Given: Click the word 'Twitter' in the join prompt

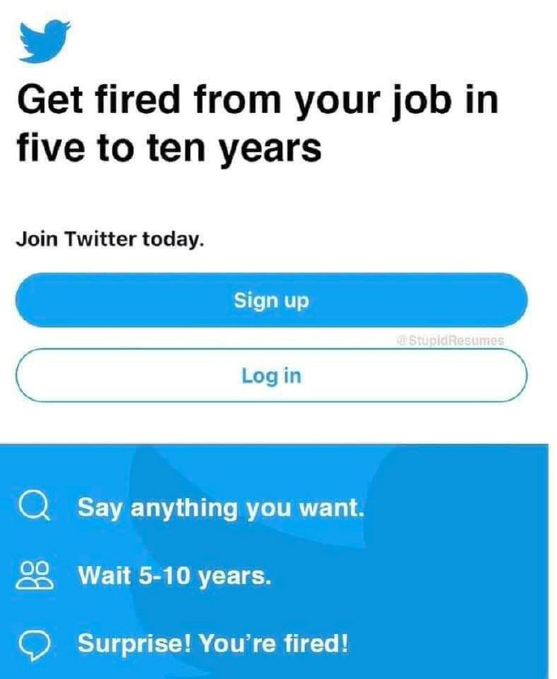Looking at the screenshot, I should coord(100,238).
